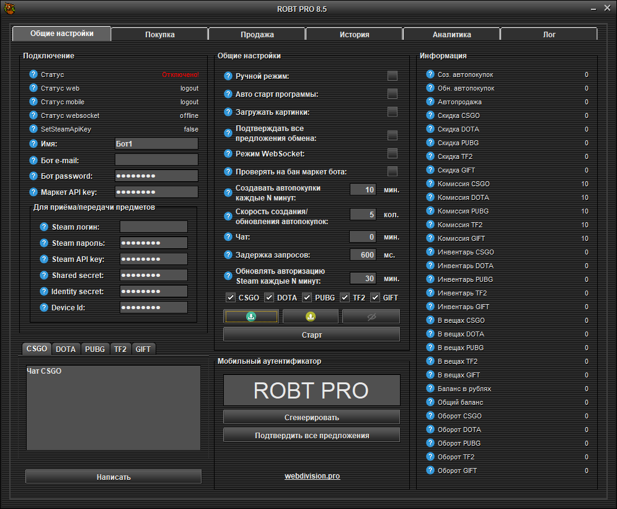The width and height of the screenshot is (617, 509).
Task: Open the webdivision.pro link
Action: click(x=312, y=476)
